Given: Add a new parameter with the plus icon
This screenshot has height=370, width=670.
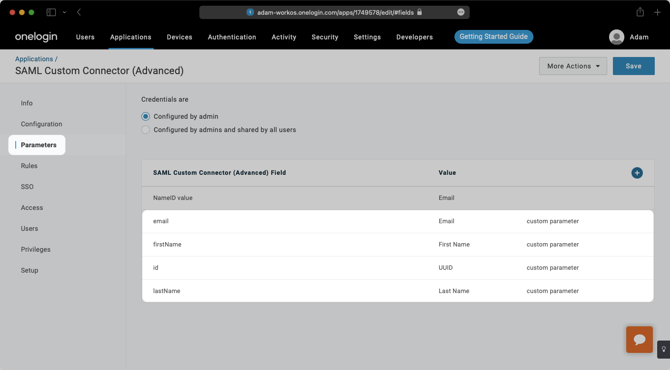Looking at the screenshot, I should tap(637, 172).
